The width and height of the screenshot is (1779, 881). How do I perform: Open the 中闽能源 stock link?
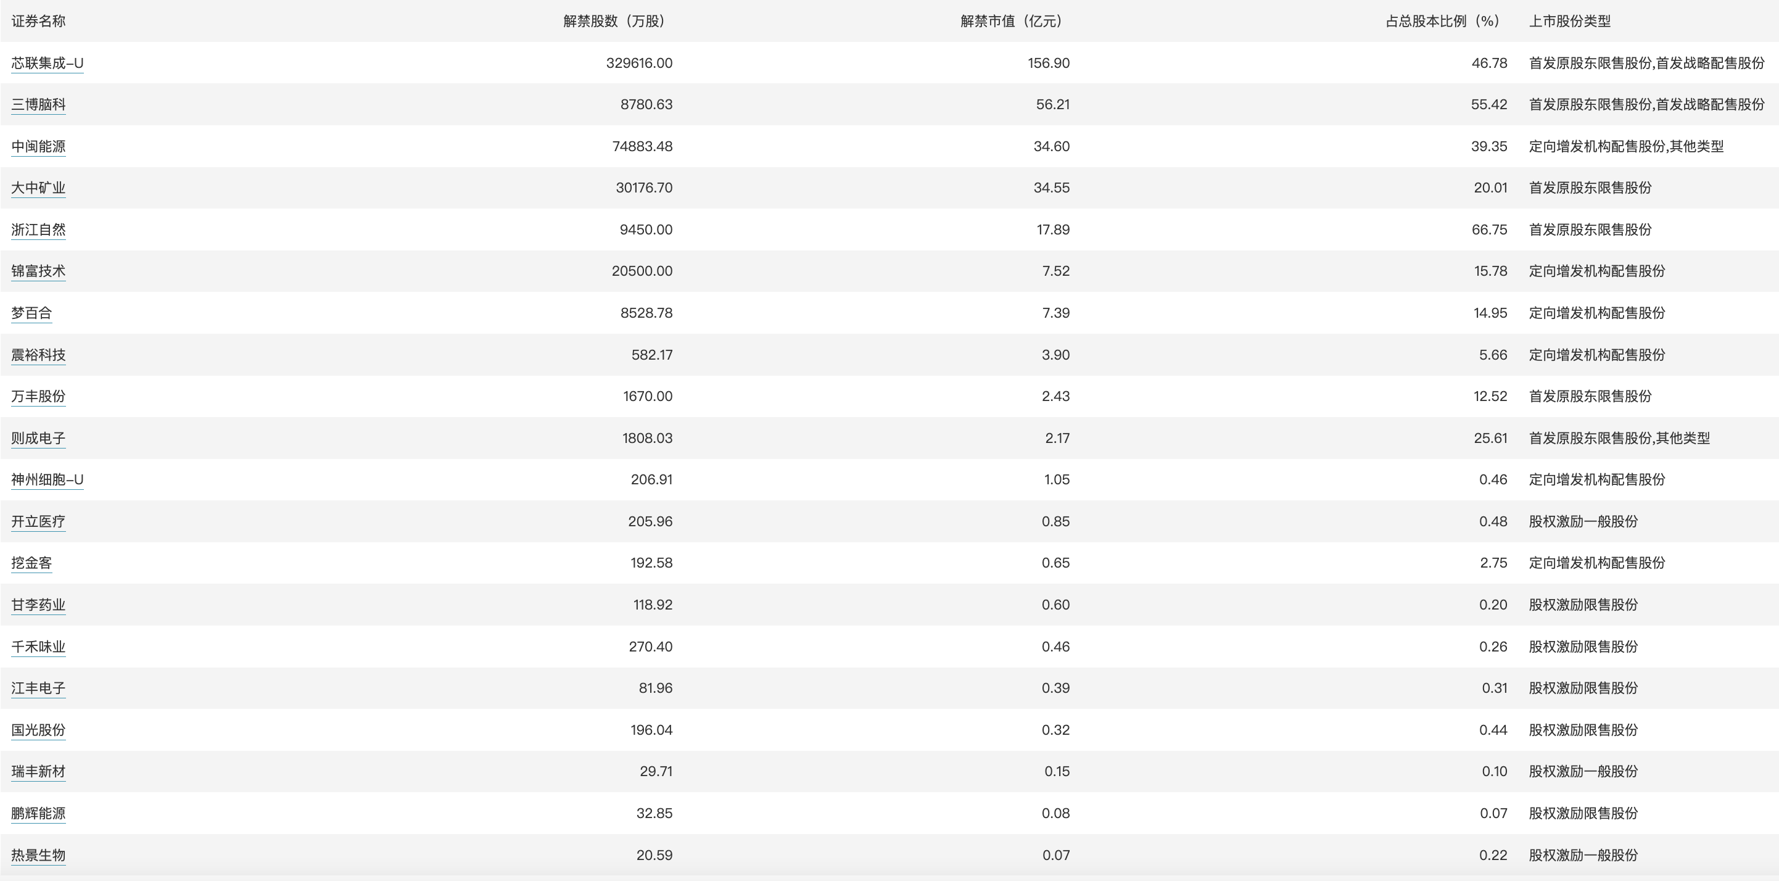38,146
